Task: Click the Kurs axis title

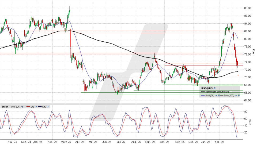Action: [253, 51]
